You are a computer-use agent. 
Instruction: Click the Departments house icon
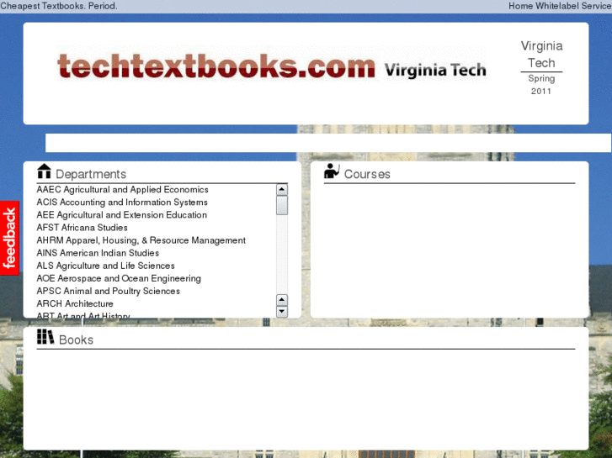pos(44,171)
